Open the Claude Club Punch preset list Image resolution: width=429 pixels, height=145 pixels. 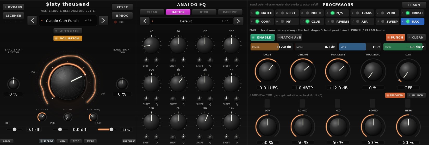[x=68, y=21]
